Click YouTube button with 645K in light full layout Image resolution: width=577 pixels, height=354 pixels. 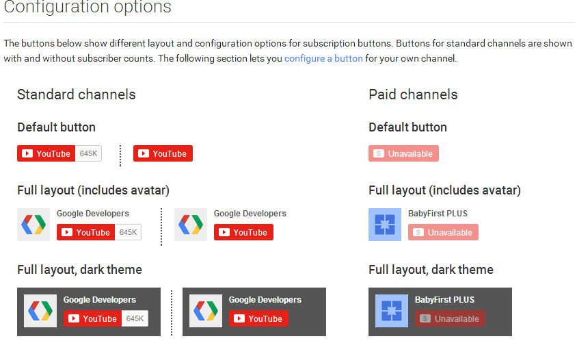(x=85, y=232)
